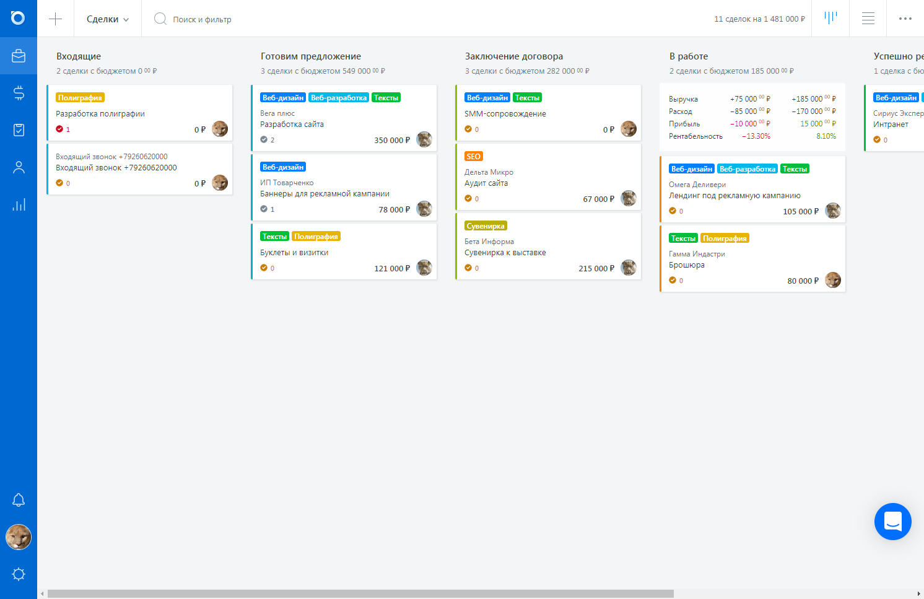Click task counter on Разработка сайта card
The height and width of the screenshot is (599, 924).
click(267, 140)
